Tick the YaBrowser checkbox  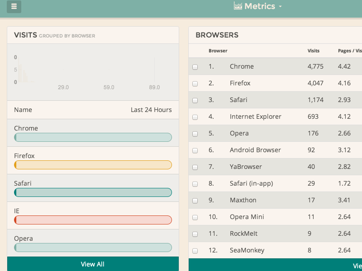point(195,167)
